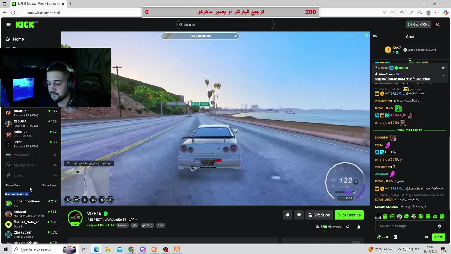The width and height of the screenshot is (451, 254).
Task: Expand the gift leaderboard handle below Cuv7
Action: 410,59
